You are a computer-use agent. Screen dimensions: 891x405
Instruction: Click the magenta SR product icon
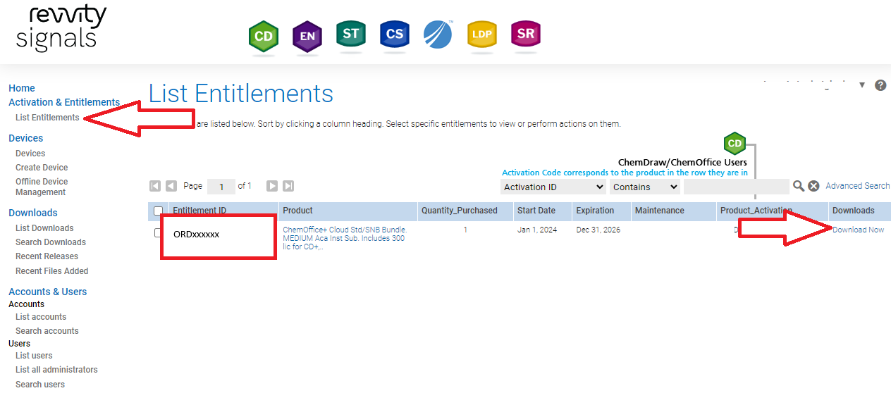coord(526,35)
